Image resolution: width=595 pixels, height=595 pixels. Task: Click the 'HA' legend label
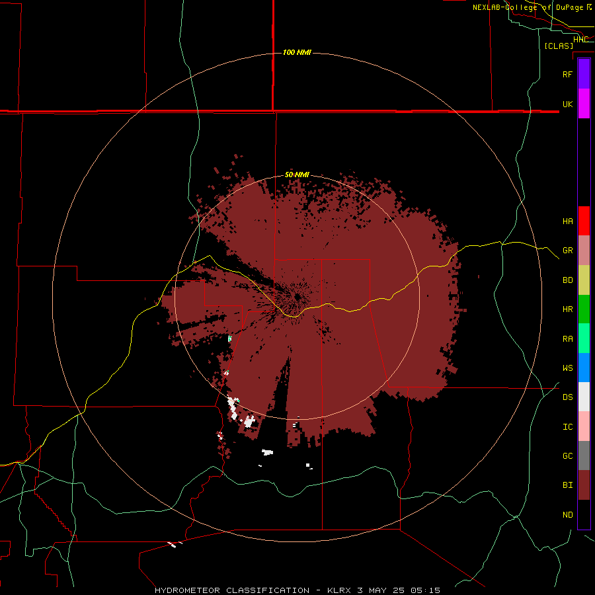click(568, 221)
